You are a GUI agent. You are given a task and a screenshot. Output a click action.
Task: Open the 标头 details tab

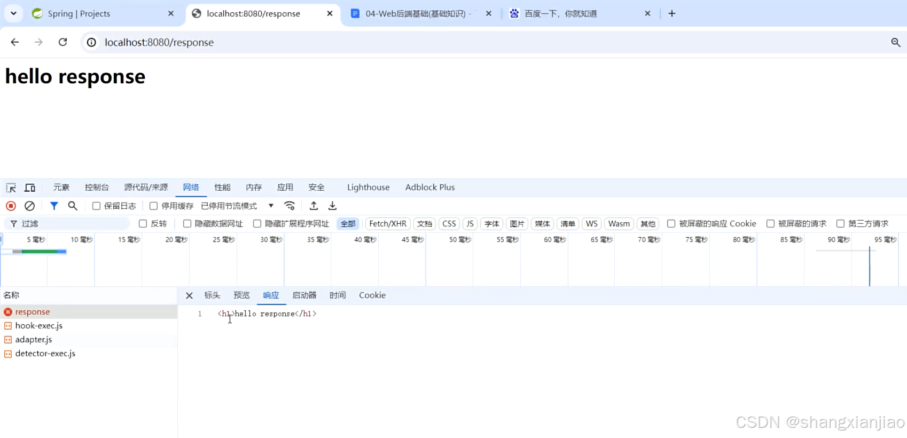tap(212, 295)
